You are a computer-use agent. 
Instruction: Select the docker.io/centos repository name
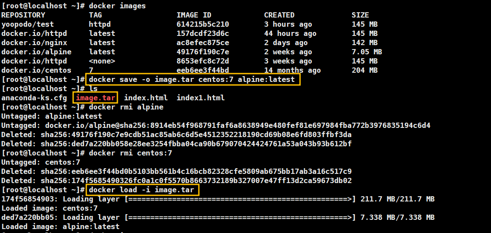point(37,71)
